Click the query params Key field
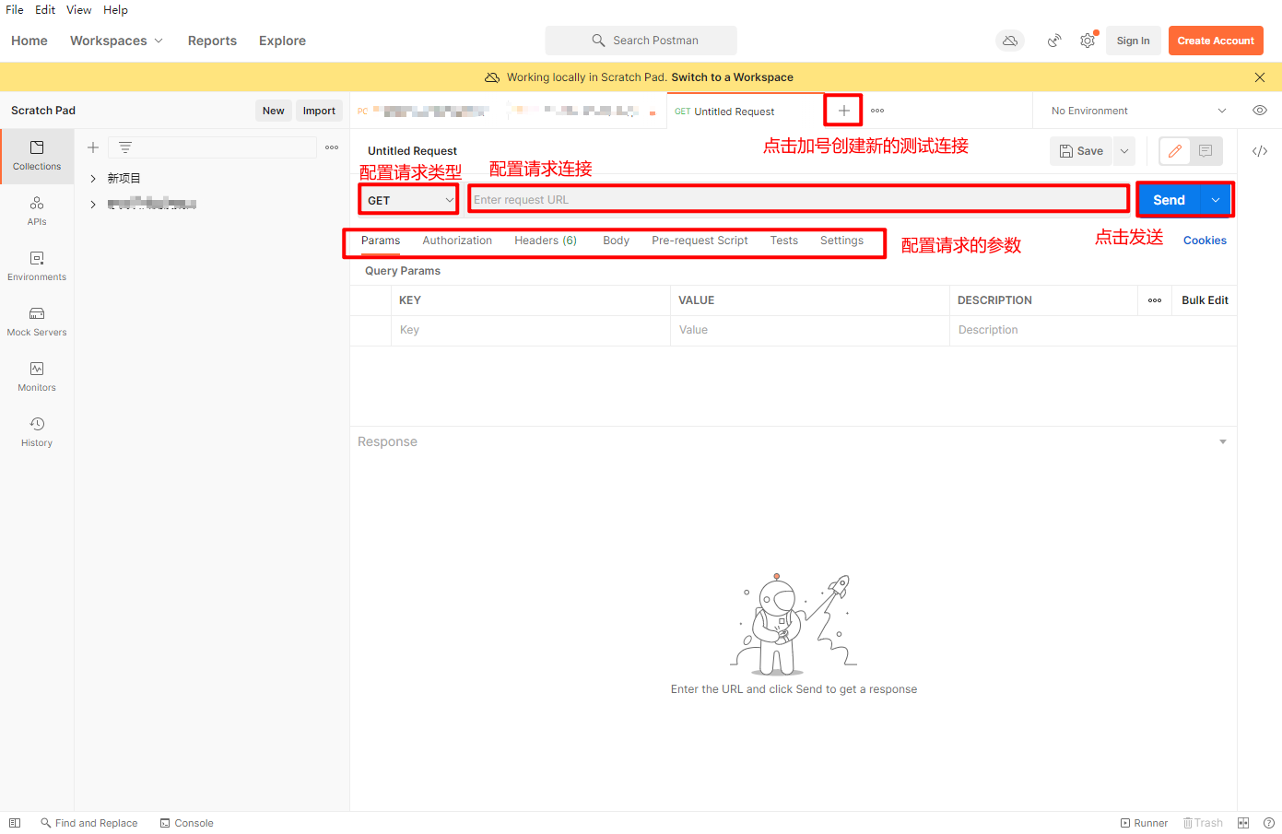The image size is (1282, 834). tap(531, 330)
